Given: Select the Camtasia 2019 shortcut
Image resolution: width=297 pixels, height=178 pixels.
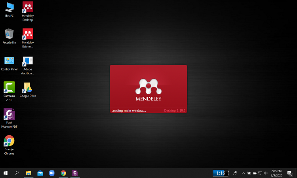Looking at the screenshot, I should (x=9, y=91).
